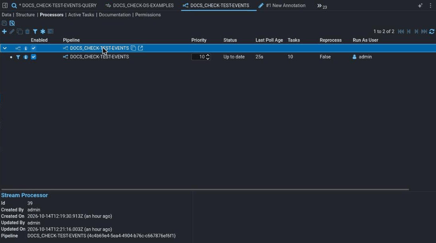
Task: Open the Structure sub-tab
Action: click(25, 15)
